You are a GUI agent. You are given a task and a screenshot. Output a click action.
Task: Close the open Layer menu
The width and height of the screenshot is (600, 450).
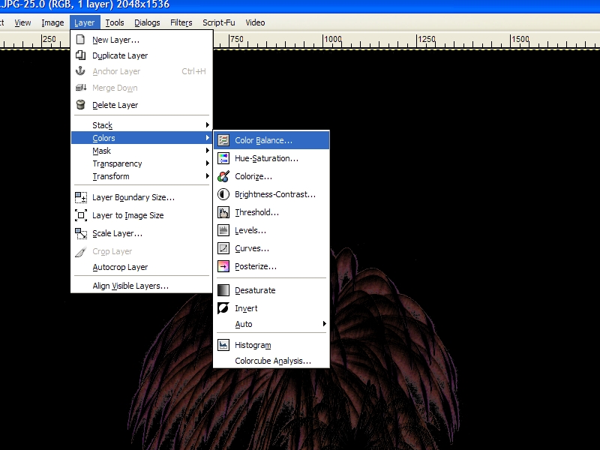coord(85,22)
